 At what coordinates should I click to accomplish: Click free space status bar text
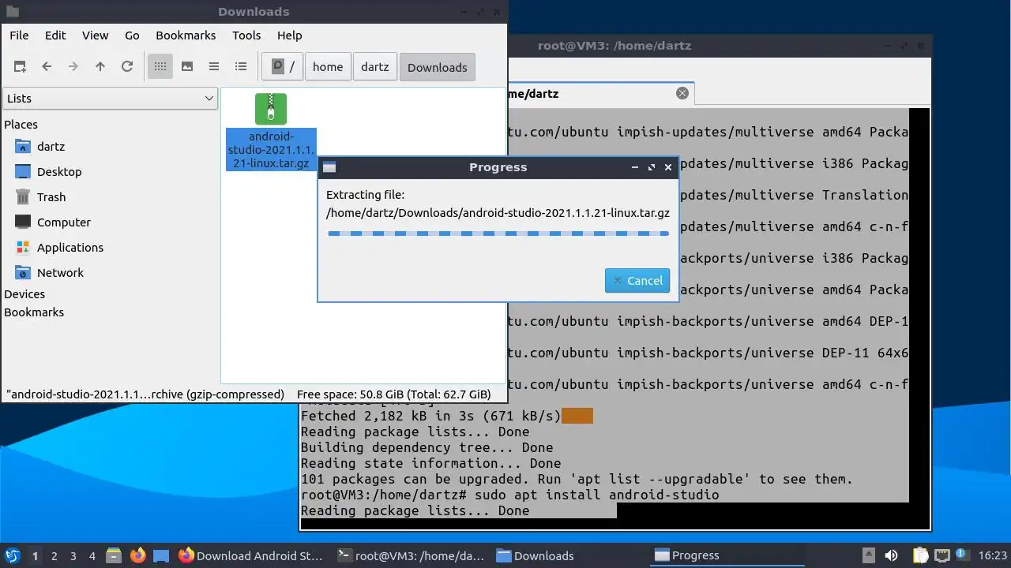click(x=393, y=394)
